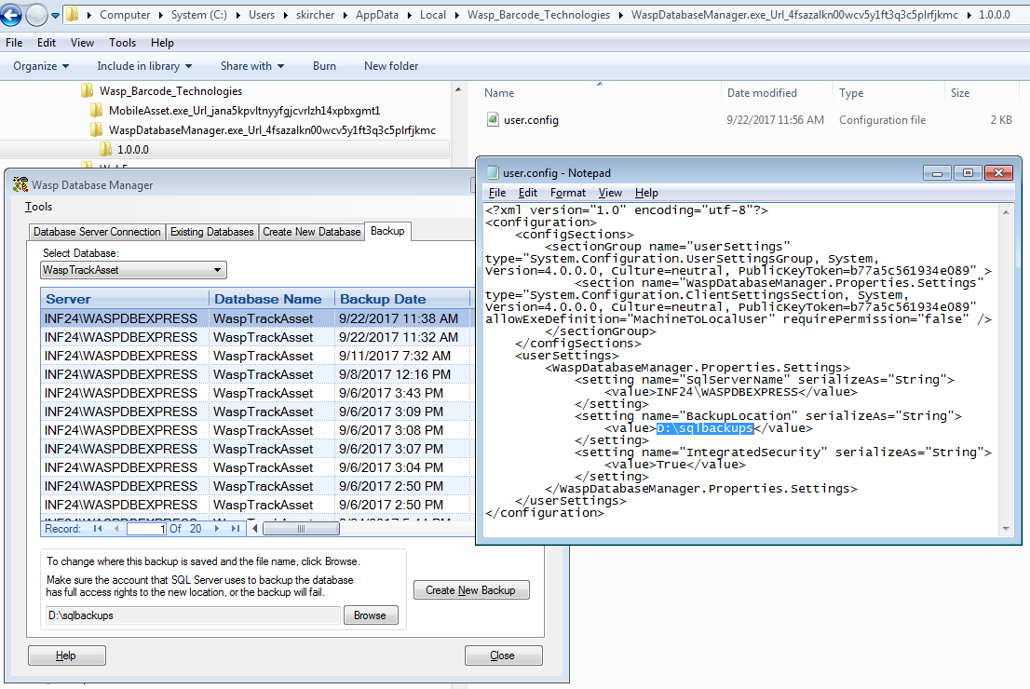Image resolution: width=1030 pixels, height=689 pixels.
Task: Click Notepad scrollbar down arrow
Action: [1006, 528]
